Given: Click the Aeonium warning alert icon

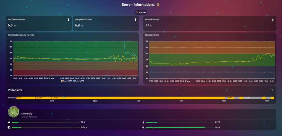Looking at the screenshot, I should [x=31, y=114].
